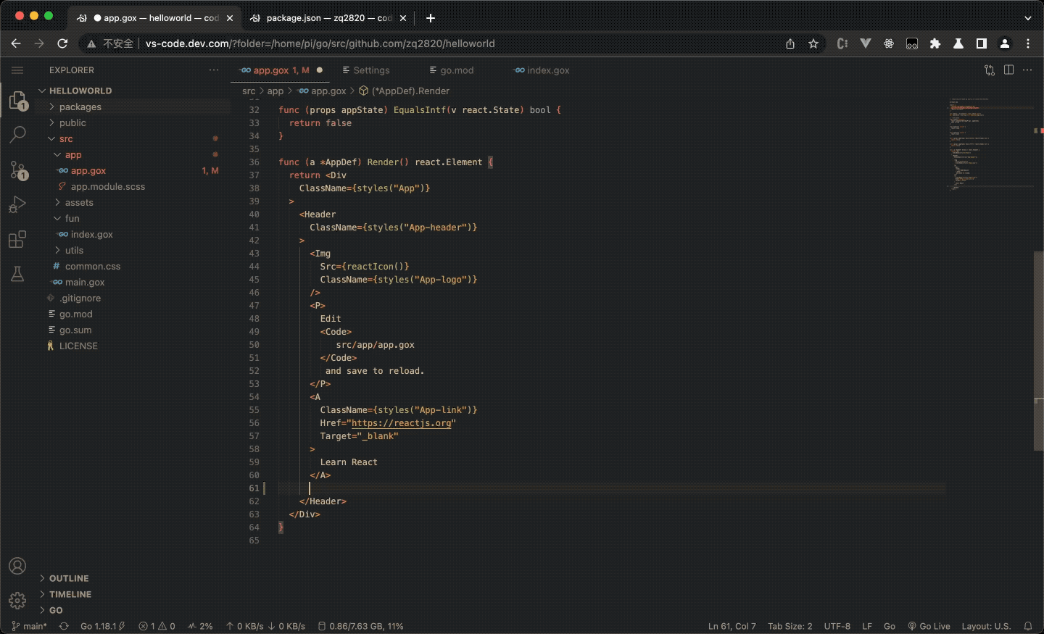Click the browser address bar URL

(320, 43)
